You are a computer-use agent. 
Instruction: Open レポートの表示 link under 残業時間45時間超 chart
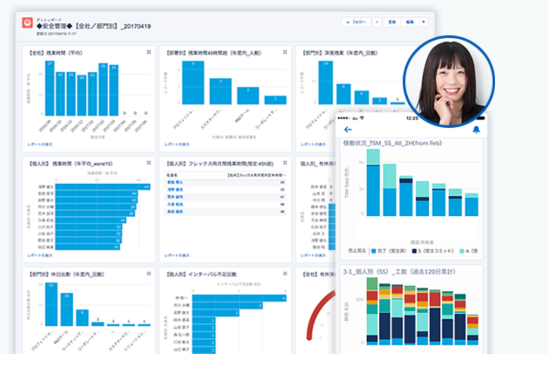pyautogui.click(x=177, y=144)
